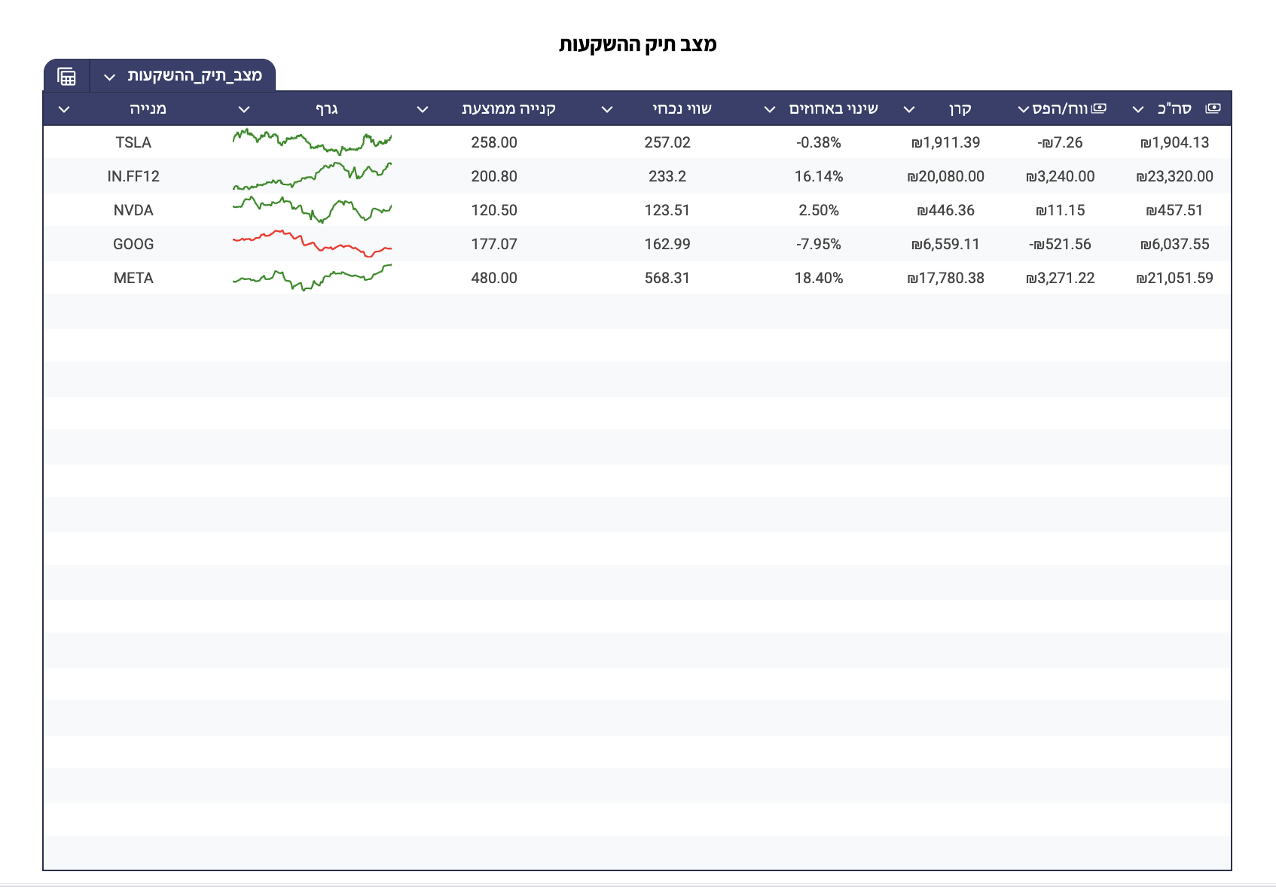Open the גרף column filter dropdown
Image resolution: width=1276 pixels, height=887 pixels.
244,109
